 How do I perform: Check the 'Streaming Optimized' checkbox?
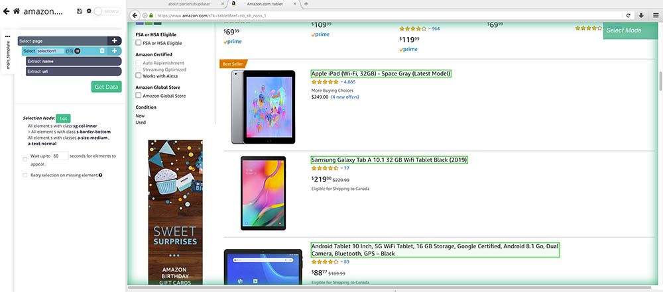[x=139, y=70]
